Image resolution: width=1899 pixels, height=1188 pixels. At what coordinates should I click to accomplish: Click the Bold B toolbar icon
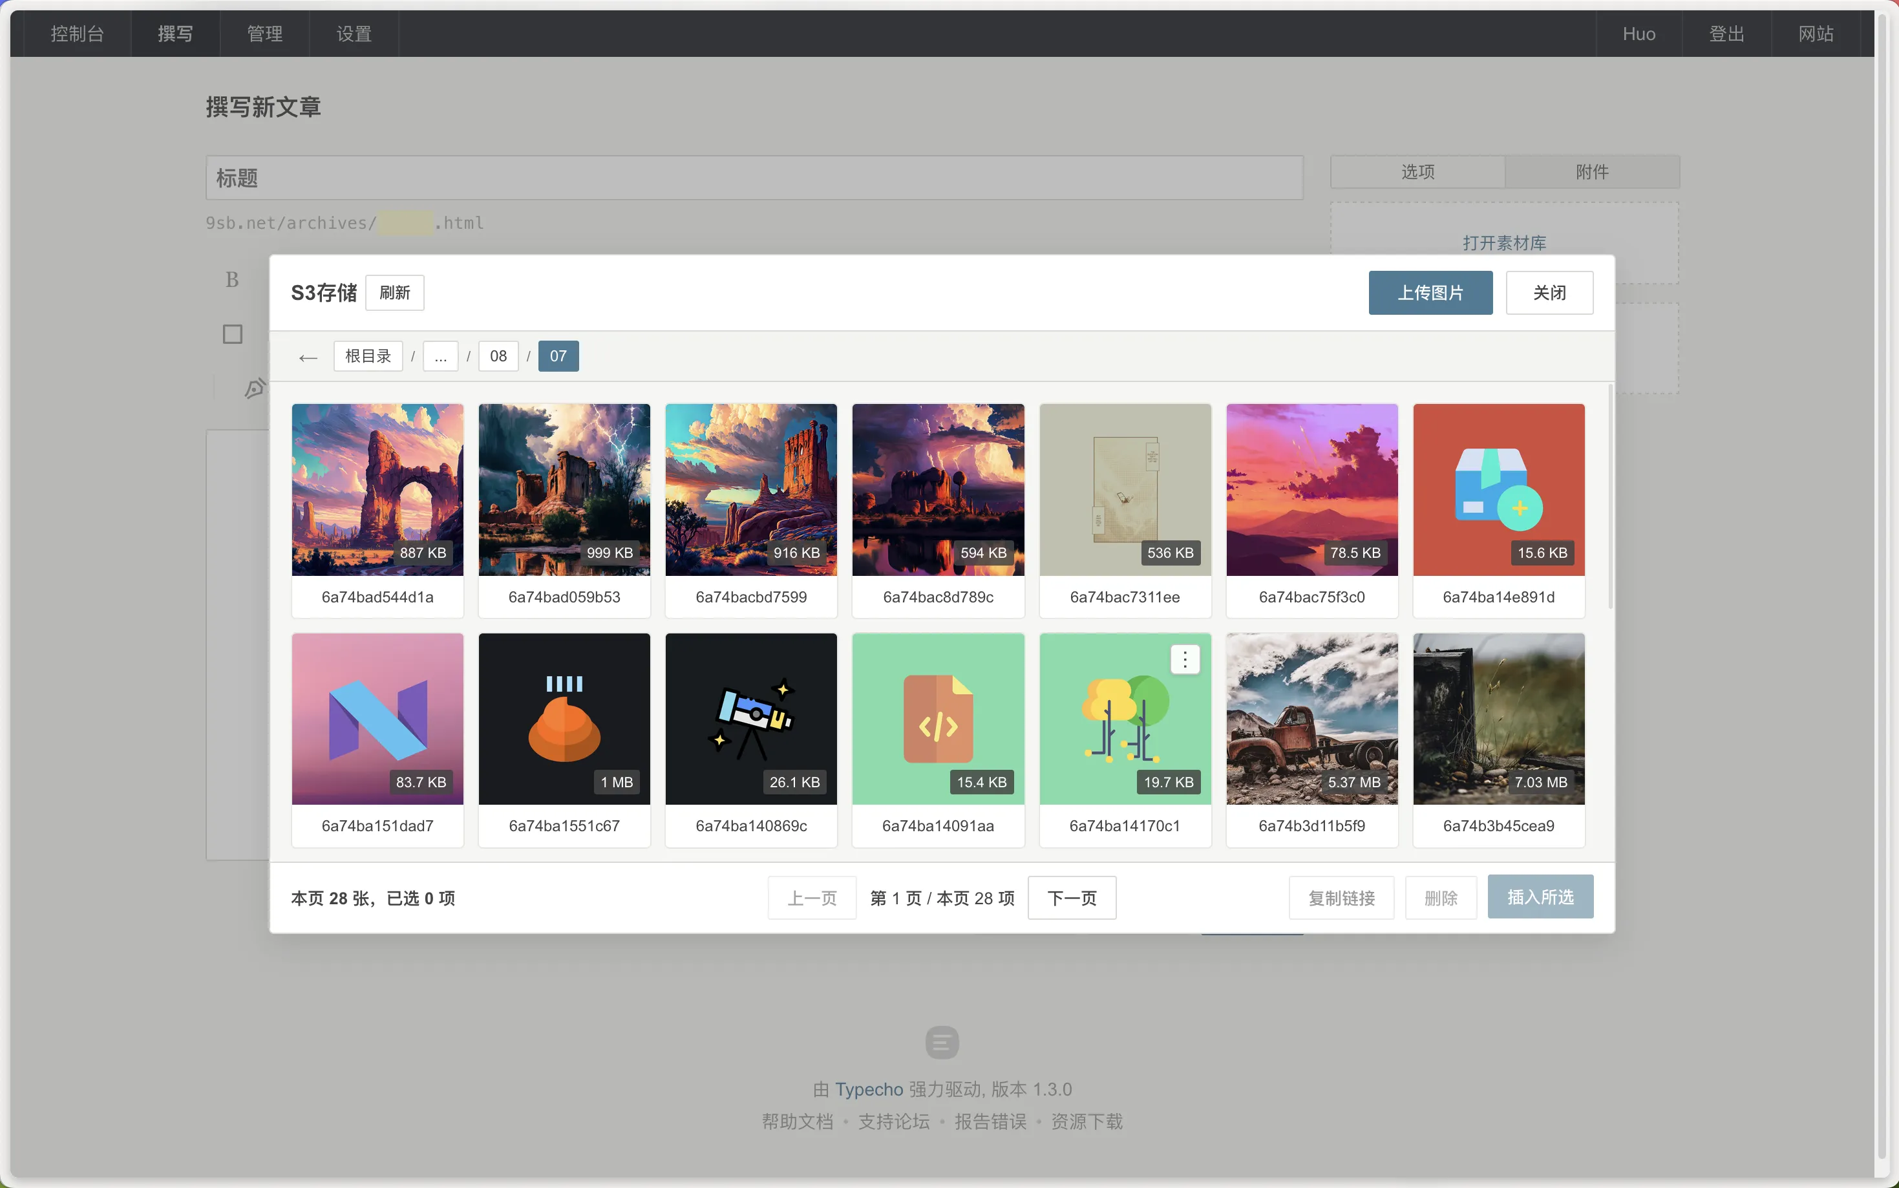coord(232,280)
